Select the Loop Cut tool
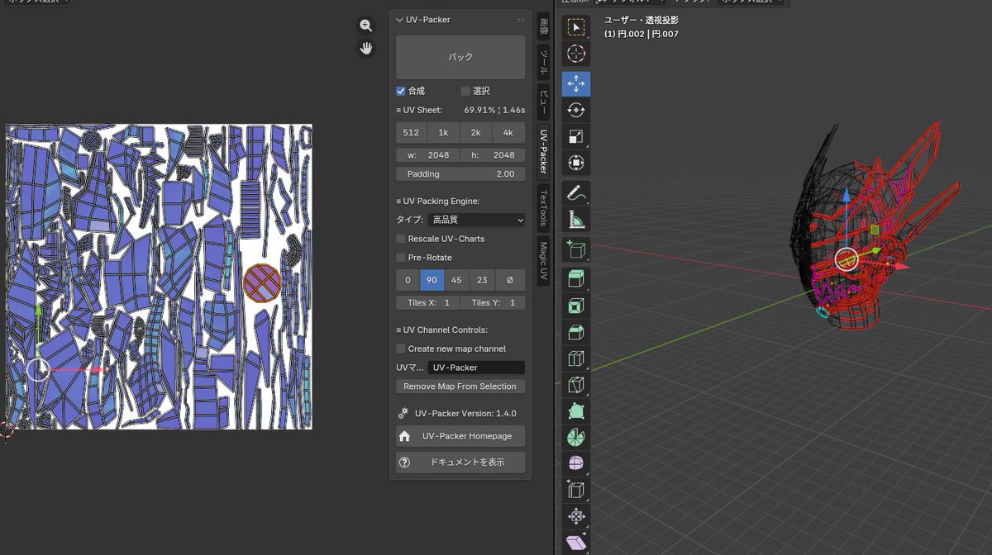Screen dimensions: 992x555 pyautogui.click(x=576, y=358)
